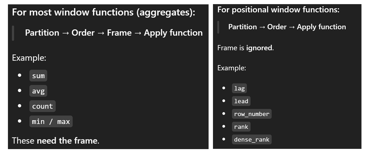Click the count code label
The height and width of the screenshot is (153, 369).
42,106
